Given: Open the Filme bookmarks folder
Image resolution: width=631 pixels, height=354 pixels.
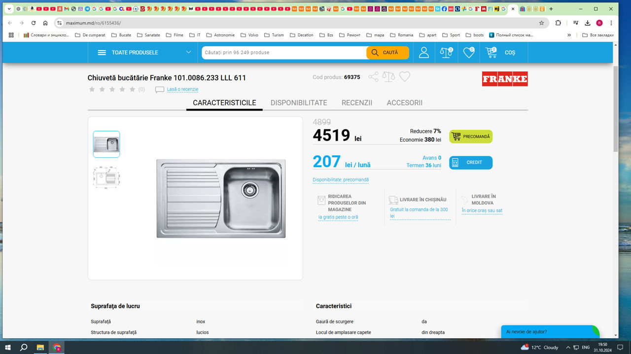Looking at the screenshot, I should (x=175, y=35).
